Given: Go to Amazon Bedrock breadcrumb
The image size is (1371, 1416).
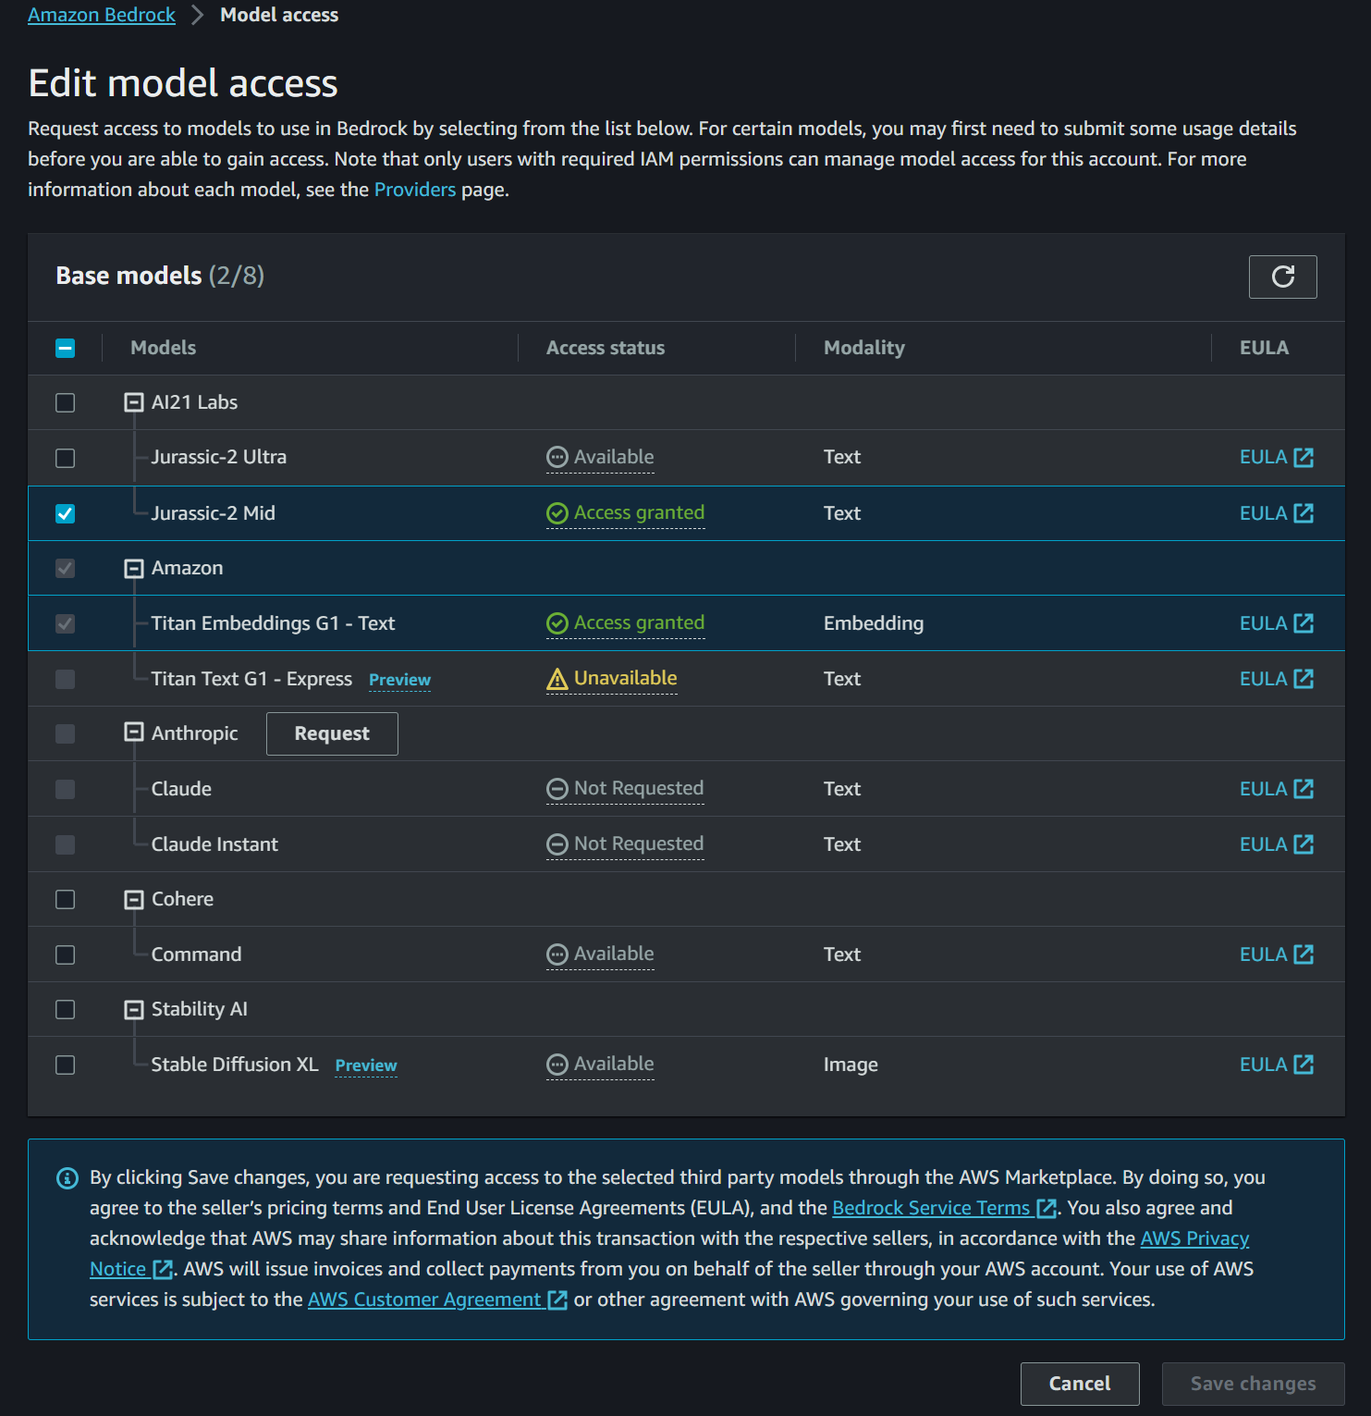Looking at the screenshot, I should (102, 15).
